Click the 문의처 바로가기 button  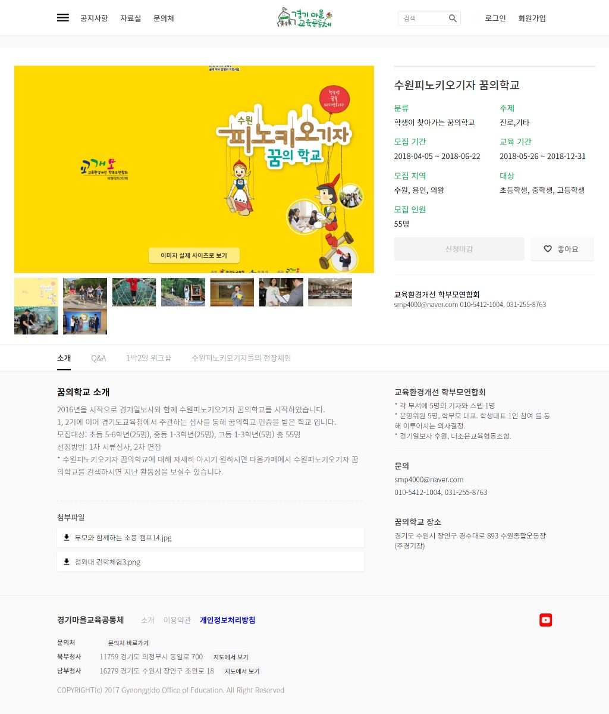coord(128,643)
